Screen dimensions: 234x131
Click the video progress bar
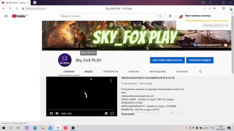coord(82,110)
